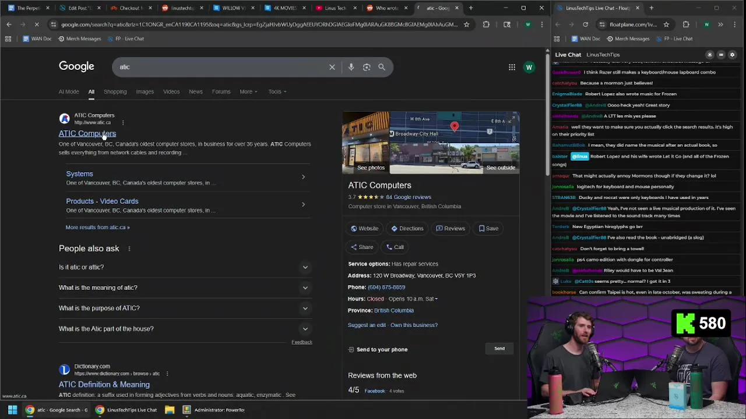Bookmark the floatplane page with star

pos(666,24)
